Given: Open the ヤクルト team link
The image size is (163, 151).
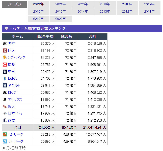Looking at the screenshot, I should [14, 85].
